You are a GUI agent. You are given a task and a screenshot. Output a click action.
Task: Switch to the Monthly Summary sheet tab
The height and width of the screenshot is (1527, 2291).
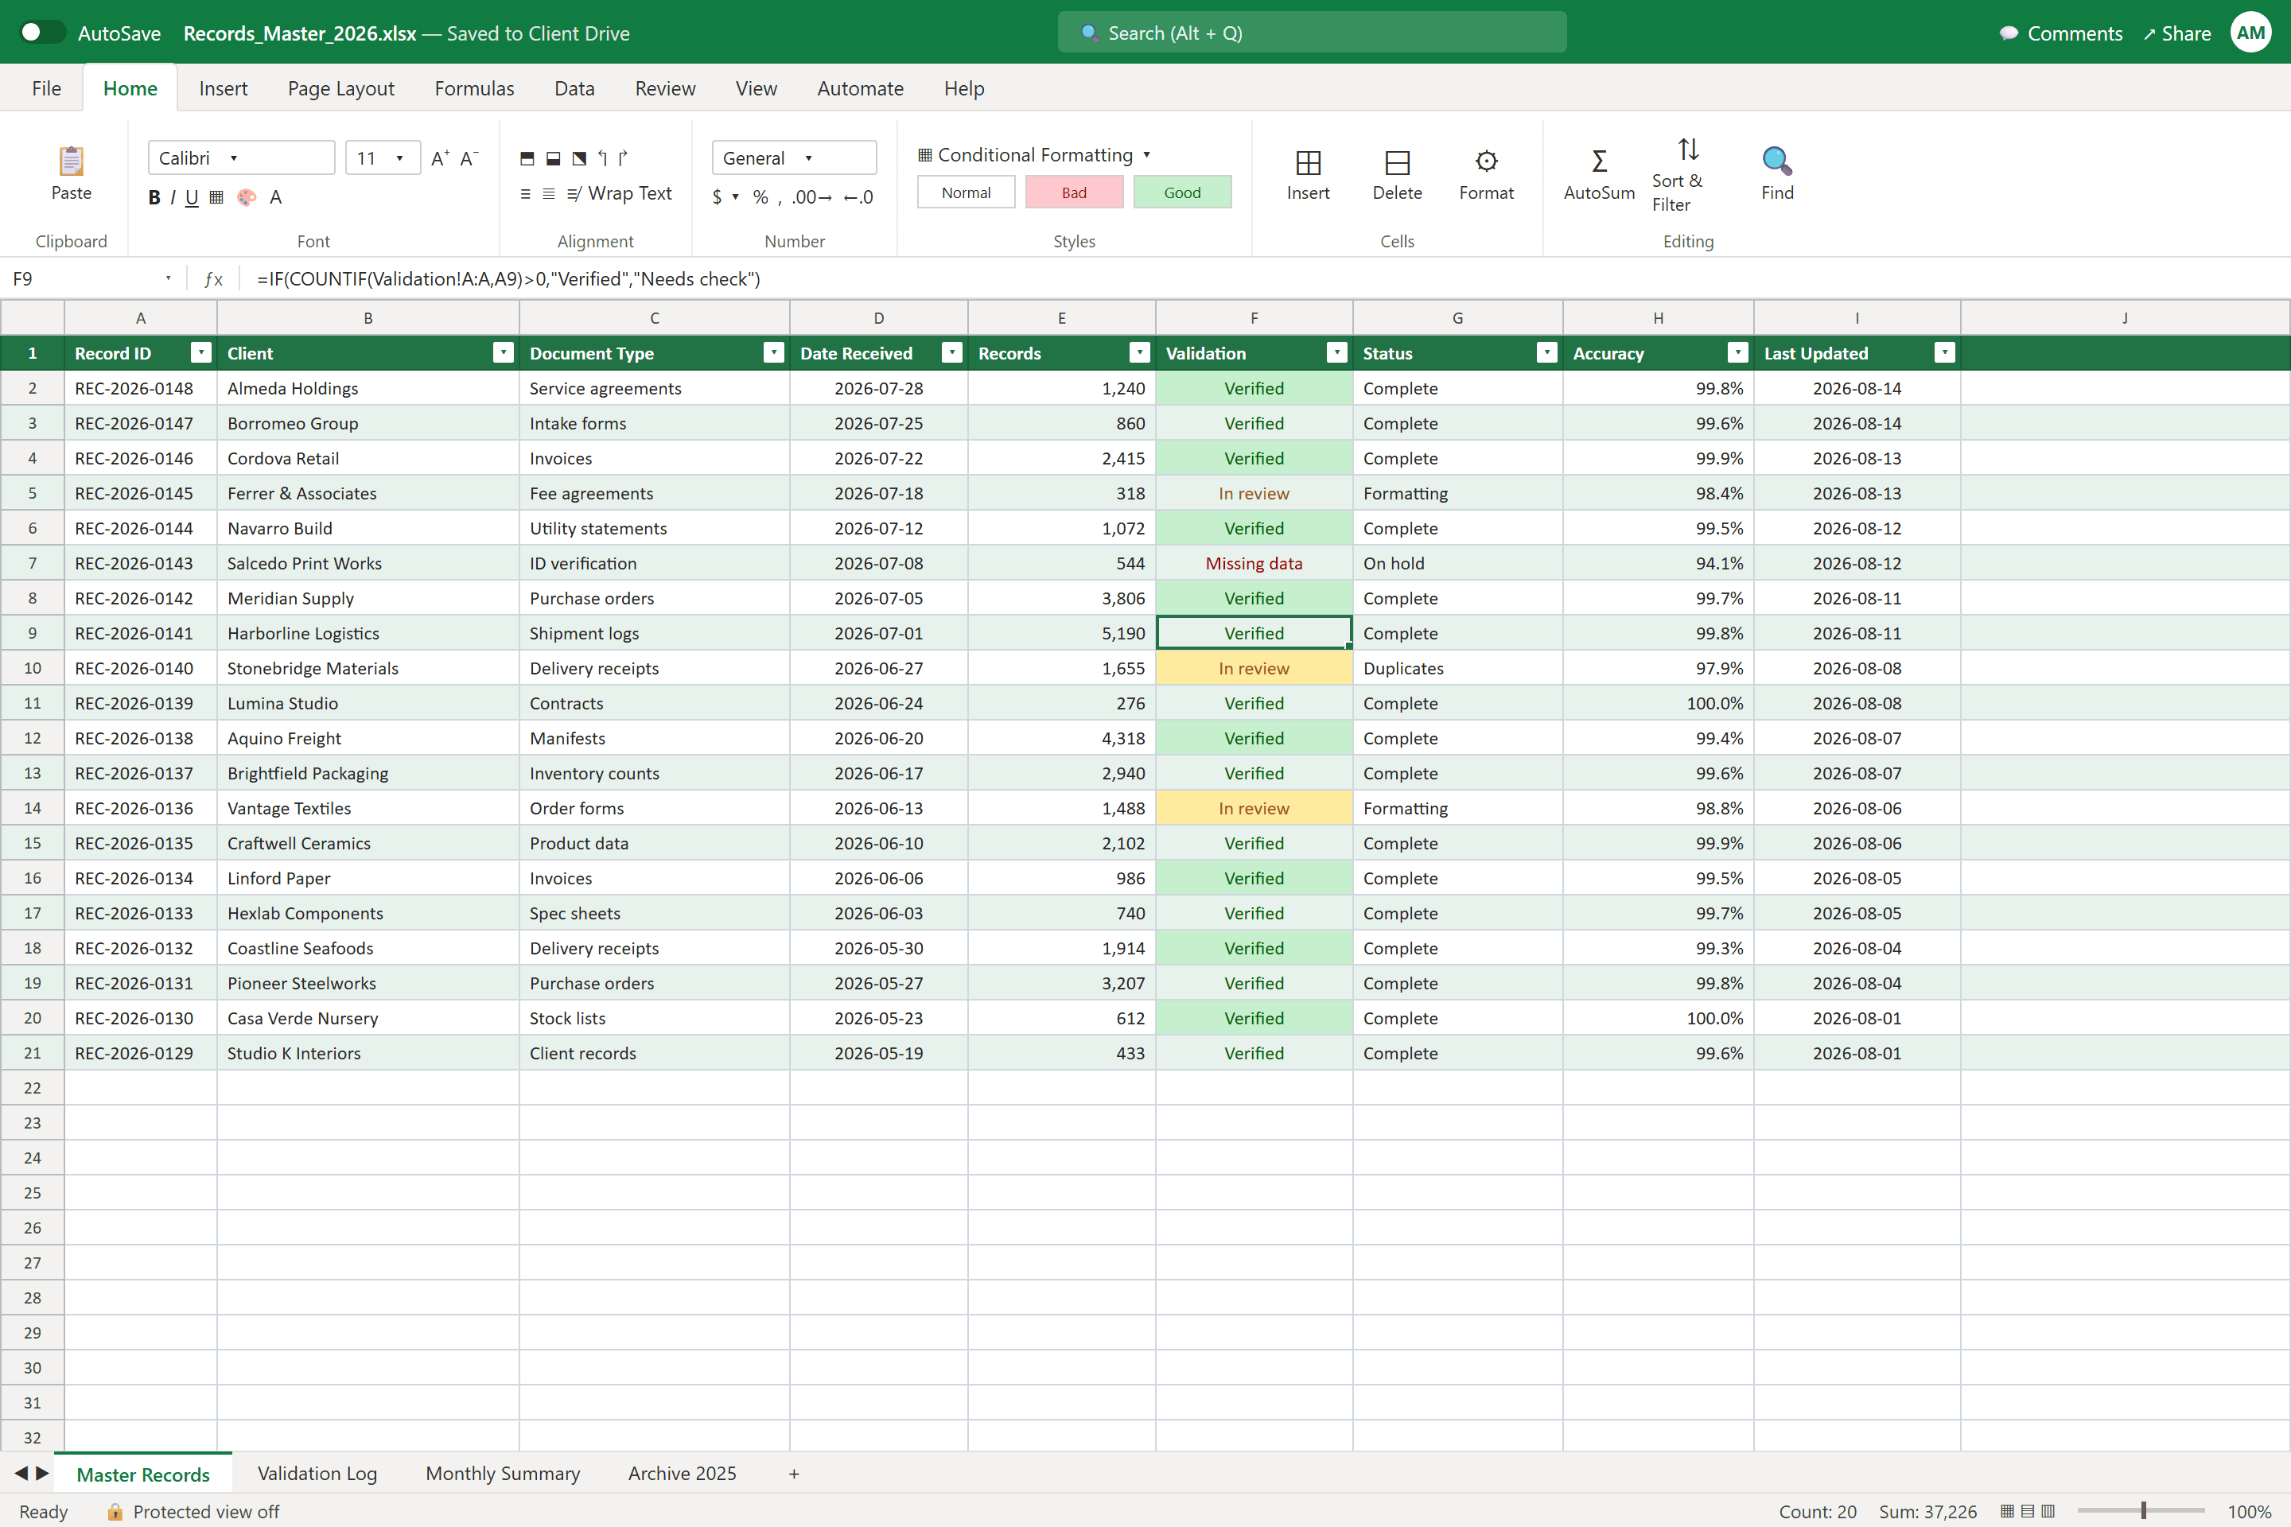[503, 1474]
